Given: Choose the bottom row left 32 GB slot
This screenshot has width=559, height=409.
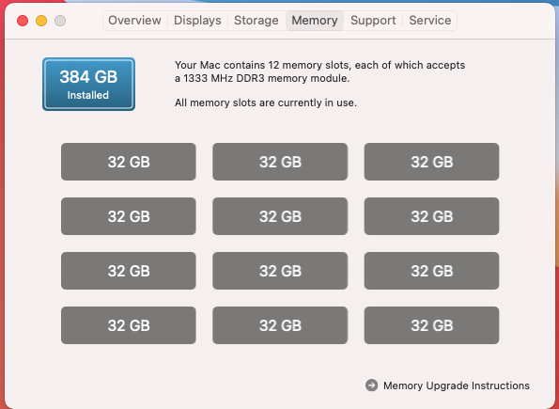Looking at the screenshot, I should click(x=129, y=325).
